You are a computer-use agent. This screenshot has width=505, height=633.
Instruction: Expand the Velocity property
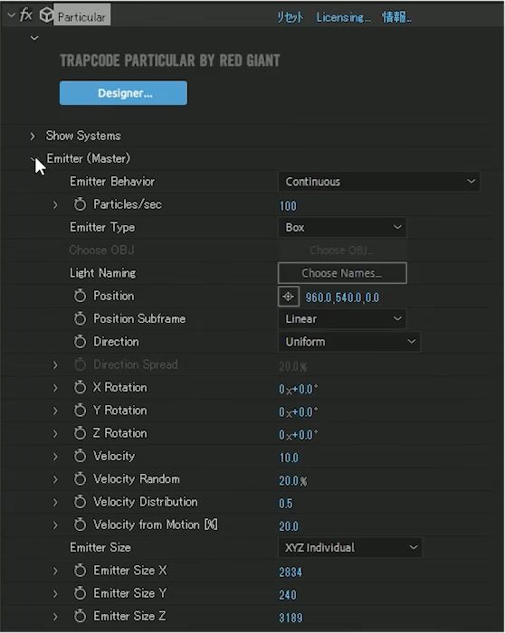(x=55, y=457)
